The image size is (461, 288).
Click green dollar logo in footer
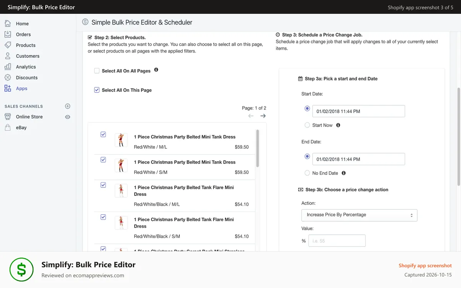click(x=22, y=270)
